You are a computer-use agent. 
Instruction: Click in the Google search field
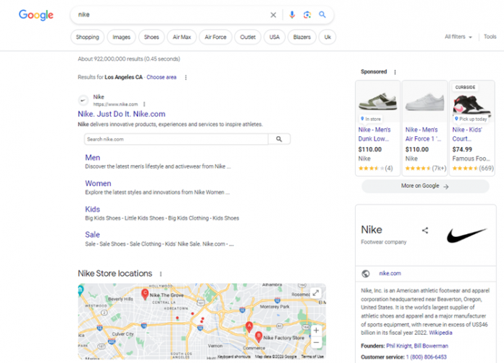point(171,15)
